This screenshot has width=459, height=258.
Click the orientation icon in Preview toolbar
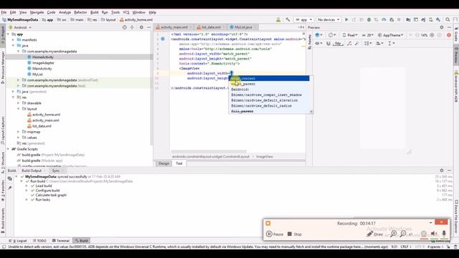tap(331, 35)
